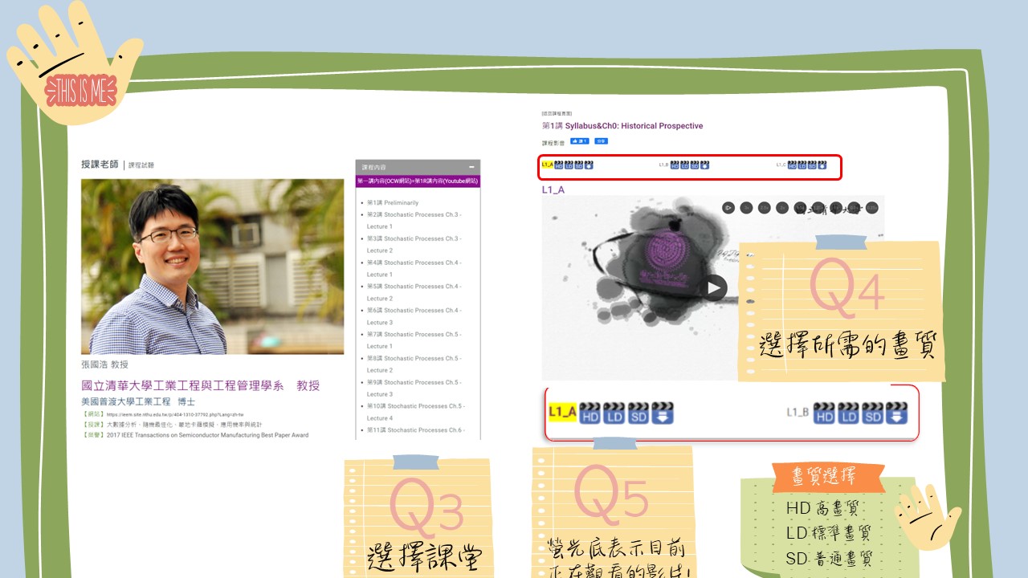Open the 課程試聽 tab
Screen dimensions: 1028x578
click(x=141, y=165)
